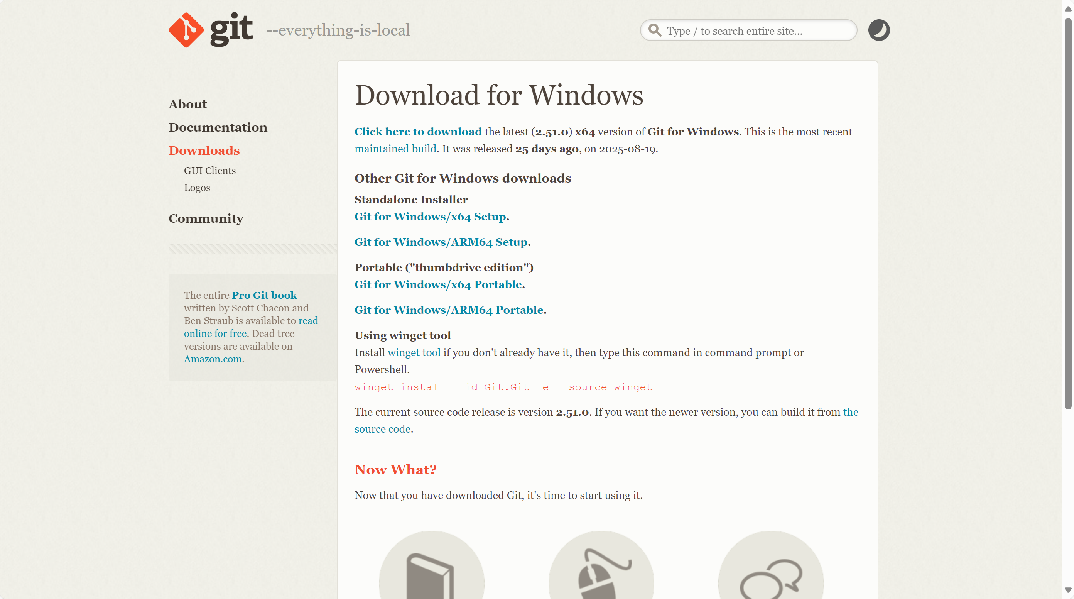Viewport: 1074px width, 599px height.
Task: Click the page scrollbar down arrow
Action: click(x=1068, y=590)
